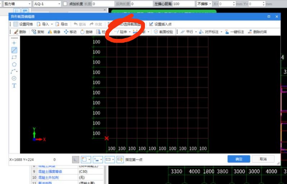Select the point drawing tool in side toolbar
The image size is (287, 184).
pos(14,43)
